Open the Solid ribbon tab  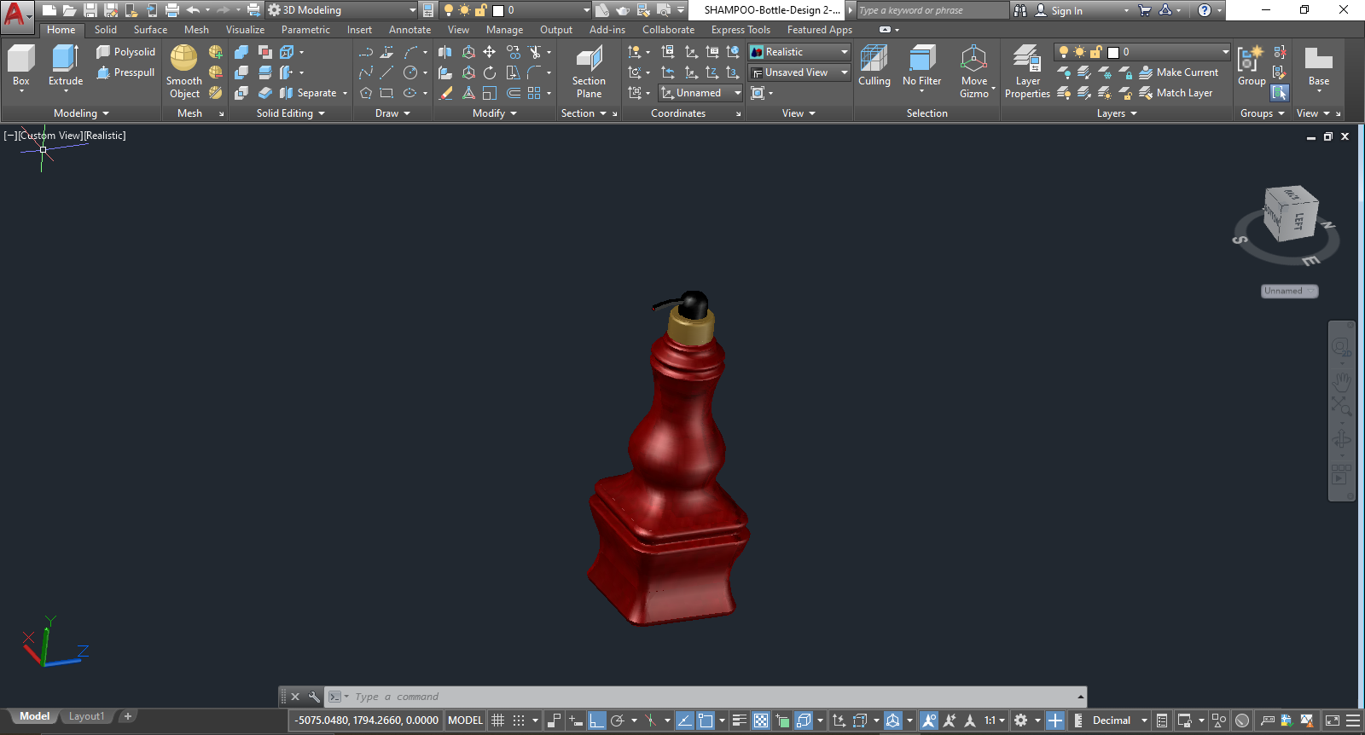(x=106, y=30)
